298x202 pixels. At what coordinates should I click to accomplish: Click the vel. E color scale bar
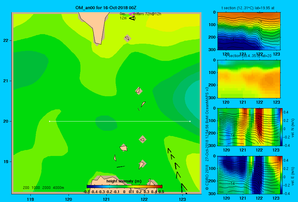[281, 175]
